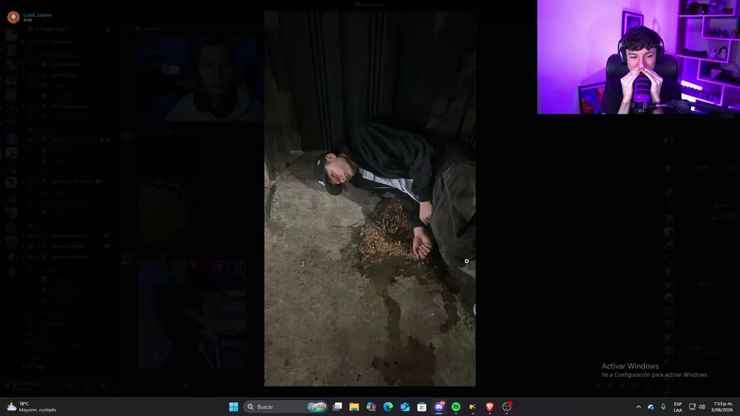Open Task View on the taskbar
Screen dimensions: 740x416
(338, 407)
